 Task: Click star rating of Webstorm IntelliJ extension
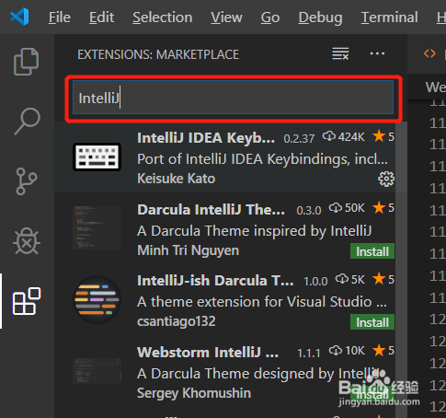point(383,350)
